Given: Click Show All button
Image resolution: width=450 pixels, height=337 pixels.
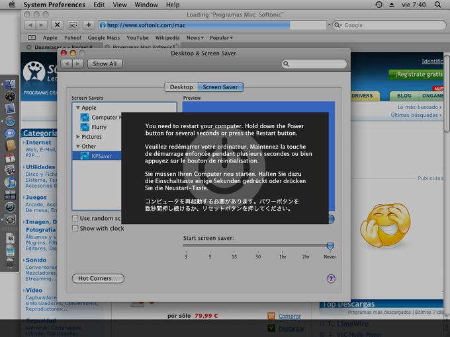Looking at the screenshot, I should [x=105, y=63].
